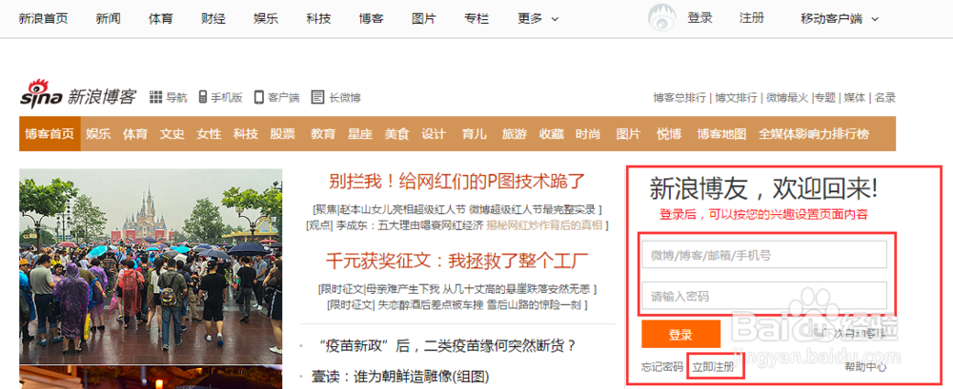Click the Sina eye avatar icon
This screenshot has height=389, width=953.
662,17
